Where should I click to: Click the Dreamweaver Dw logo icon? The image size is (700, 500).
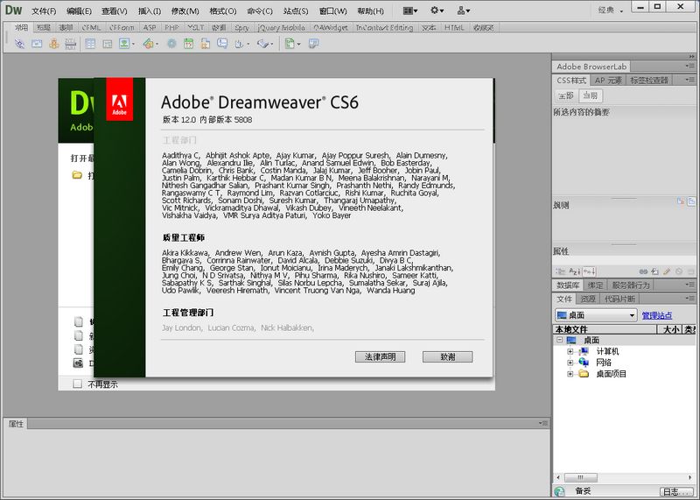click(13, 11)
